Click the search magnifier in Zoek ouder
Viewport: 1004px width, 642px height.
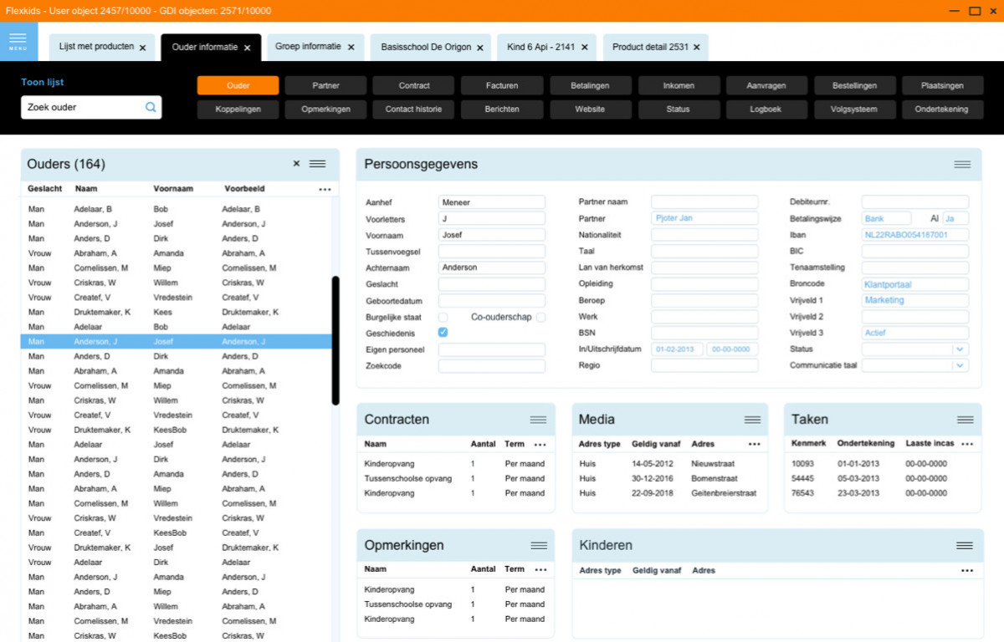151,107
